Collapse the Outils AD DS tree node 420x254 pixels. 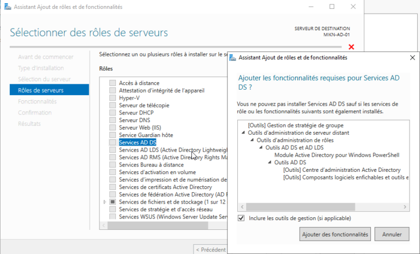tap(270, 162)
